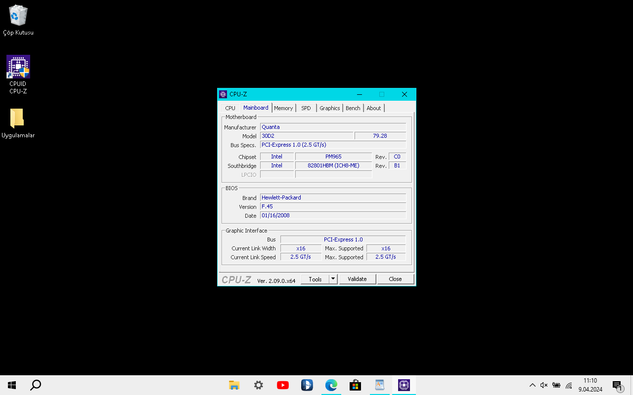Screen dimensions: 633x395
Task: Open the dark blue app icon beside YouTube
Action: click(x=307, y=385)
